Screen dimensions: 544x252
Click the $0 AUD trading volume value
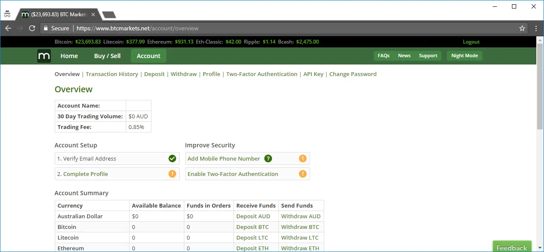[x=138, y=116]
